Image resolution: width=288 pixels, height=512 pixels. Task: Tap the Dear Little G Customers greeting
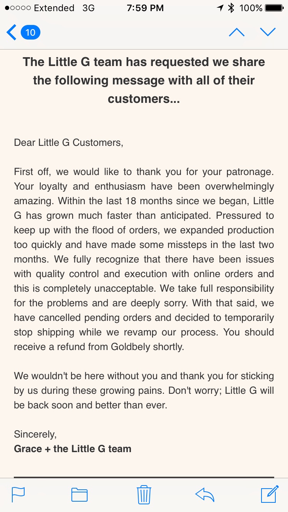click(69, 142)
